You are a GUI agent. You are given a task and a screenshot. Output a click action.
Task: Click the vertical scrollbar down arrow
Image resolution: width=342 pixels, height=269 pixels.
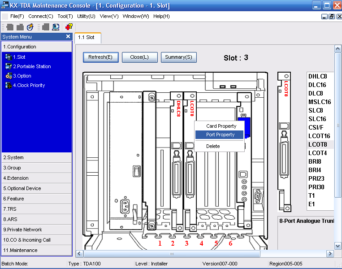click(338, 246)
